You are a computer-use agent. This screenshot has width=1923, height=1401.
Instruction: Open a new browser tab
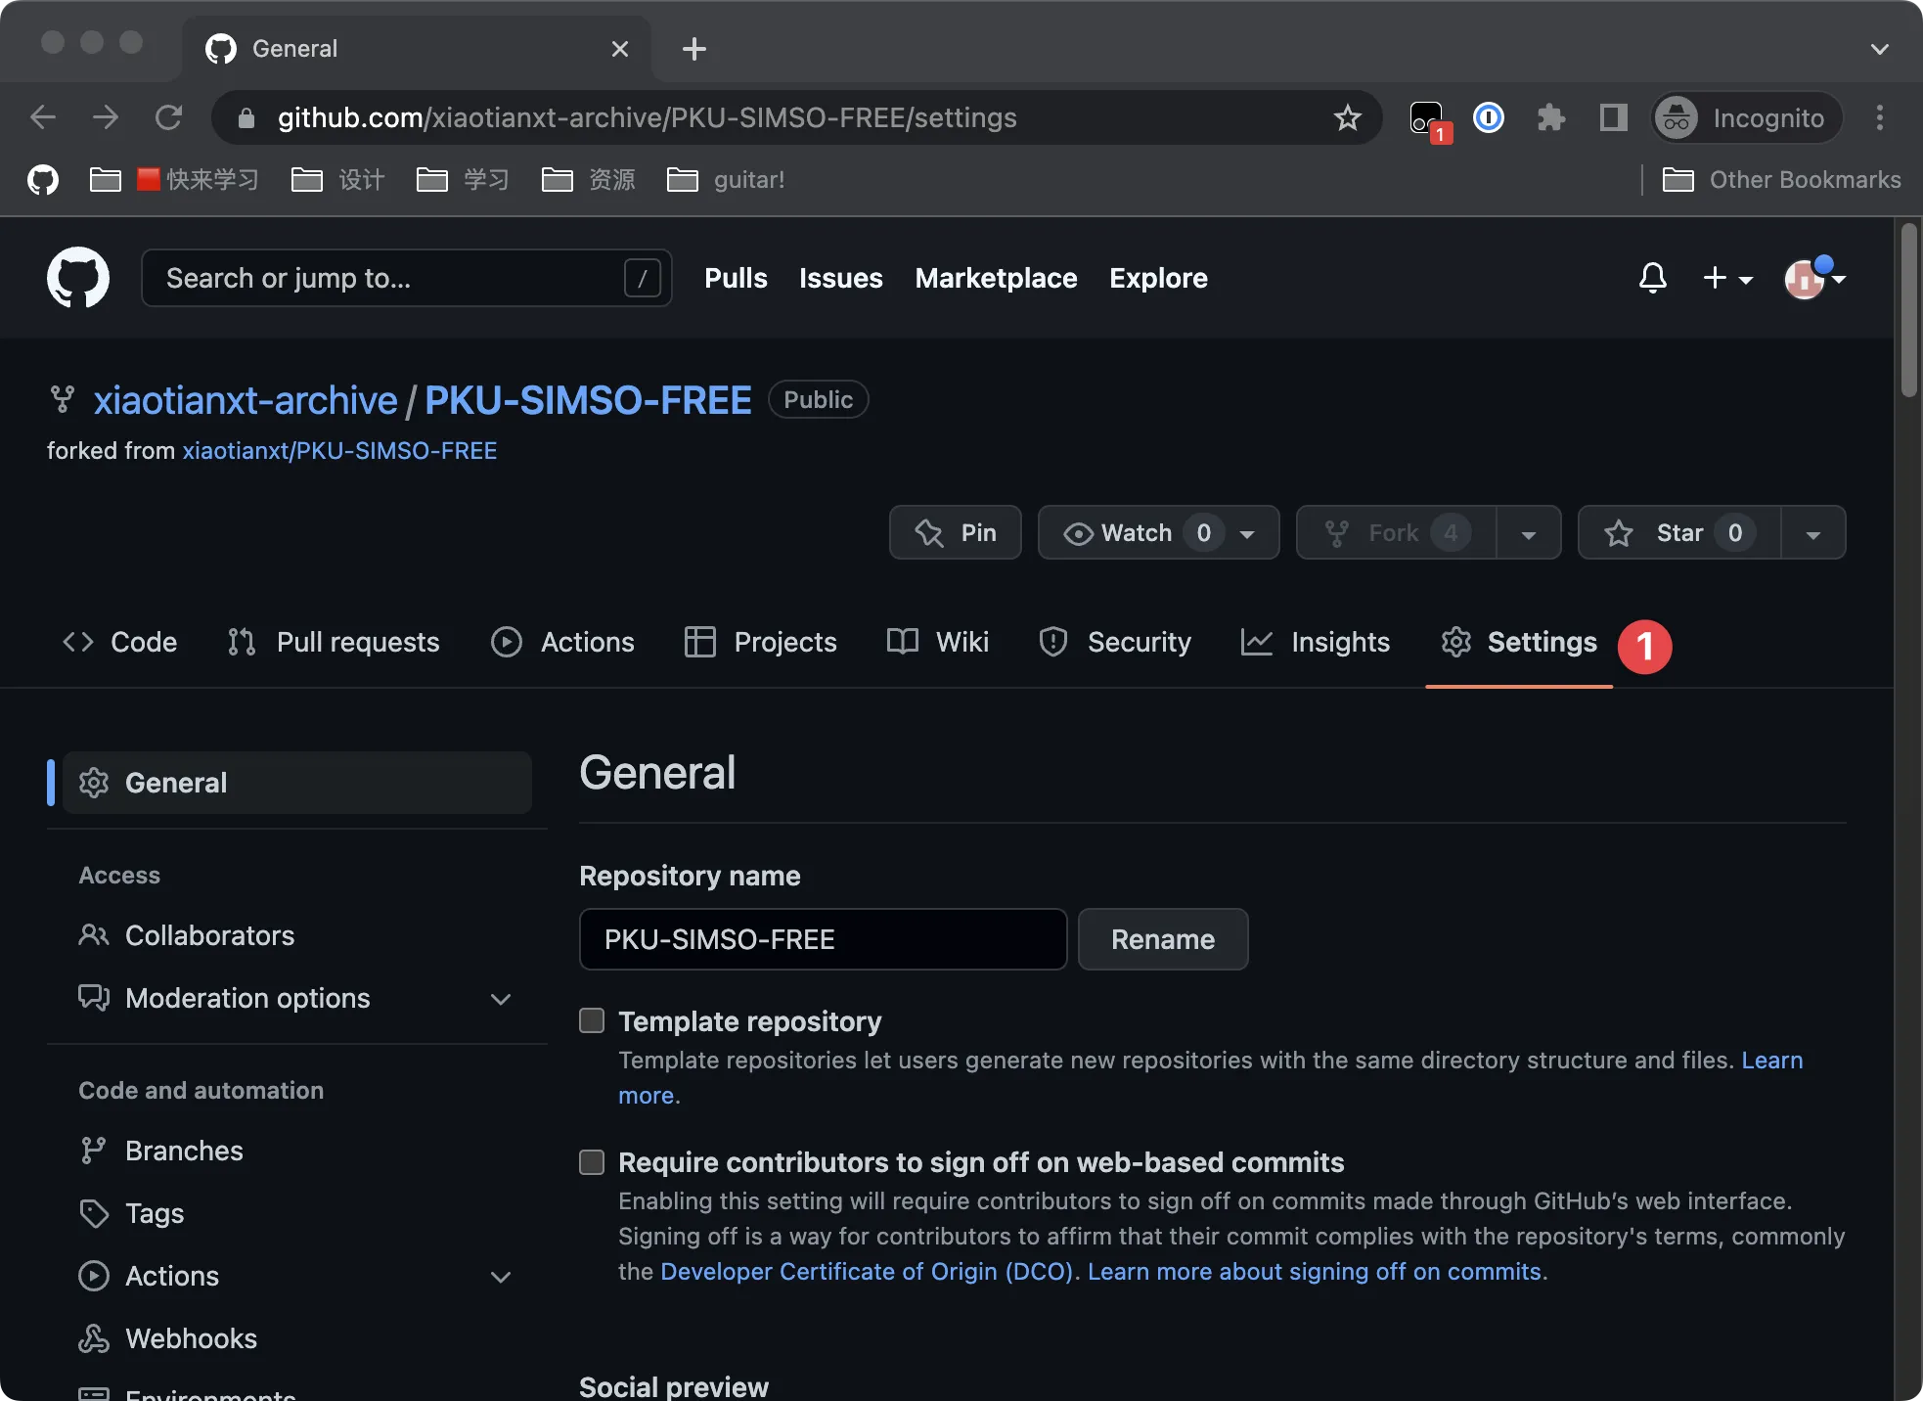pyautogui.click(x=694, y=49)
